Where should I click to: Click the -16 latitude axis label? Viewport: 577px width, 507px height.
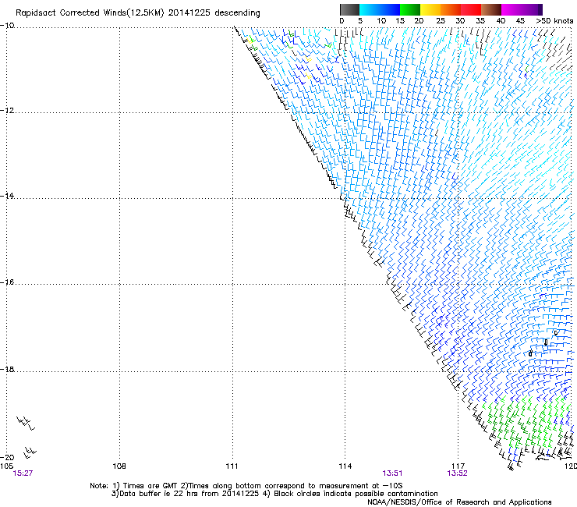tap(7, 282)
